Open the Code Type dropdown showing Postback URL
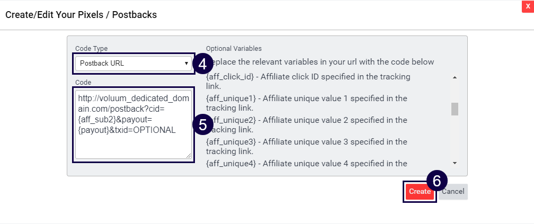The image size is (534, 224). [132, 64]
